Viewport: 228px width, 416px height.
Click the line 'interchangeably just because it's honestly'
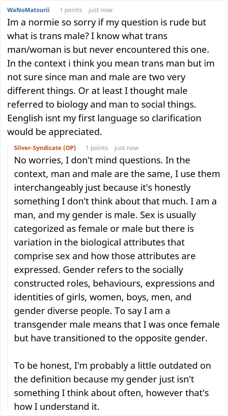point(102,188)
